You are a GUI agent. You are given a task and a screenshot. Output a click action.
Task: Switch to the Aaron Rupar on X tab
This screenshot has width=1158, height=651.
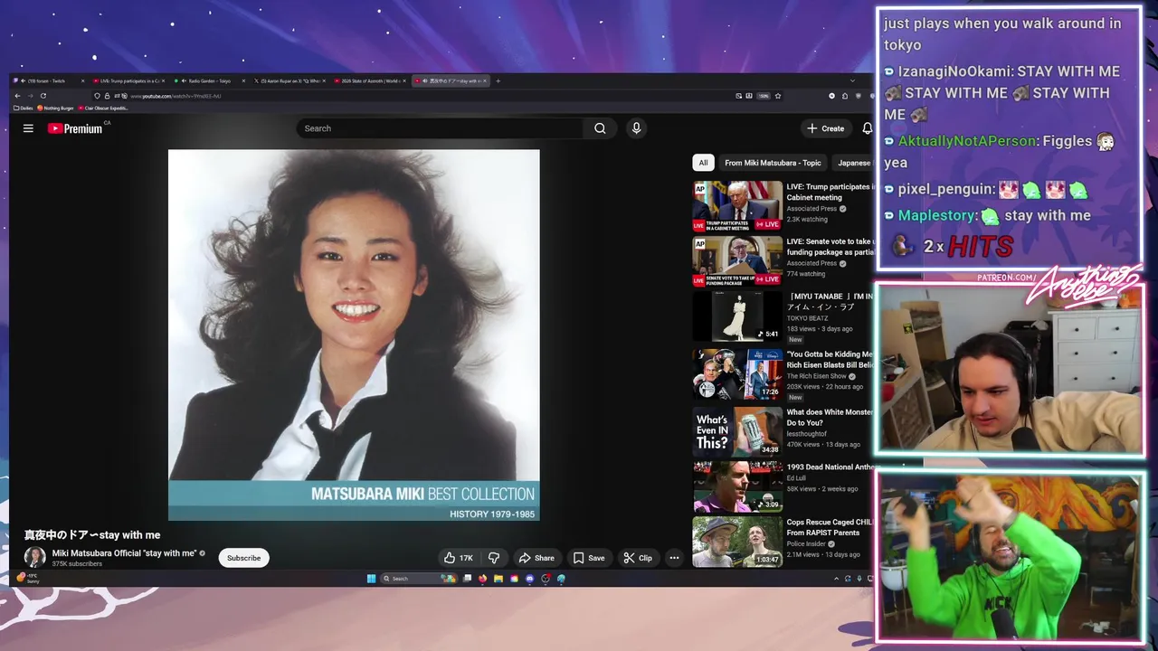pos(288,80)
